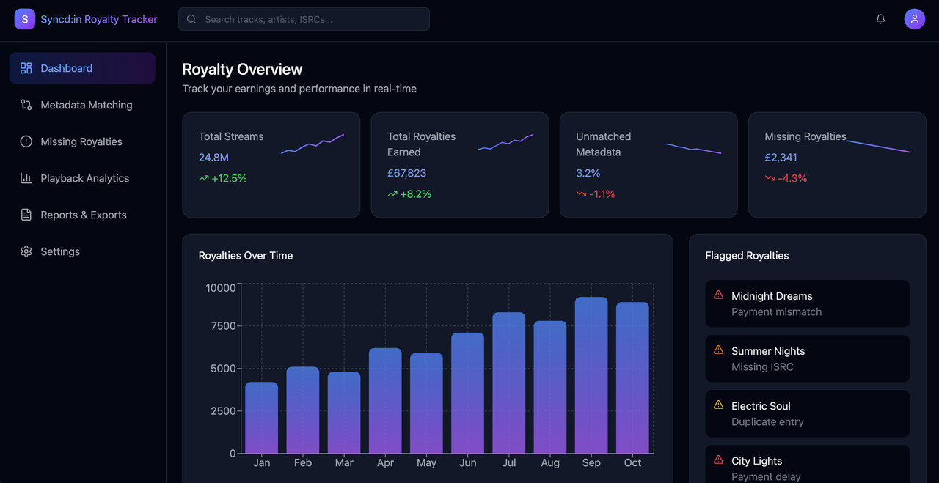Screen dimensions: 939x483
Task: Open the user profile avatar
Action: (x=915, y=19)
